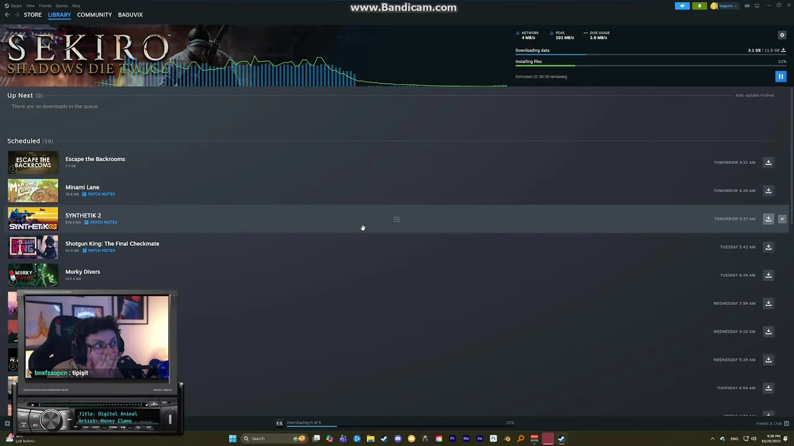Open Adobe Premiere Pro from the taskbar
794x446 pixels.
coord(452,439)
